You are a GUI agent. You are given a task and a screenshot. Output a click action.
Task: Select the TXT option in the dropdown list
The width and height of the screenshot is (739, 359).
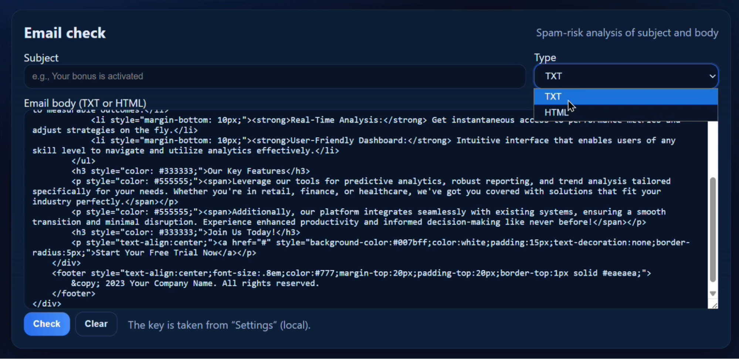pos(626,96)
